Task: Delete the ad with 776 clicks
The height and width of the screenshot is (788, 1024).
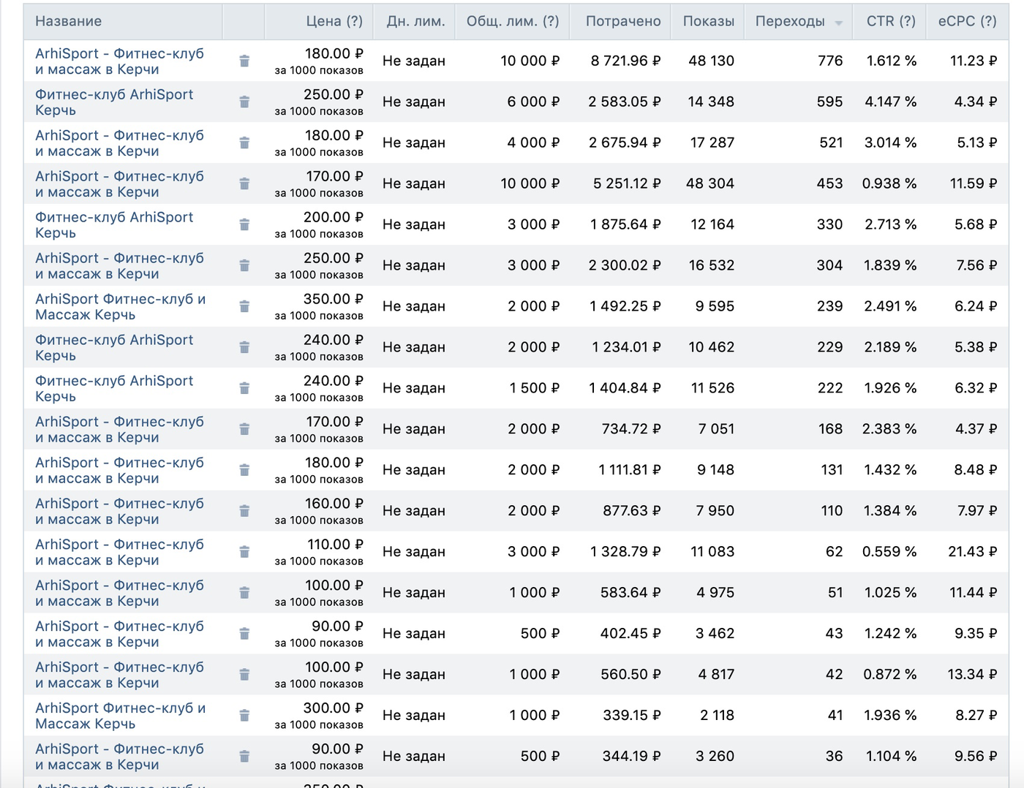Action: [244, 61]
